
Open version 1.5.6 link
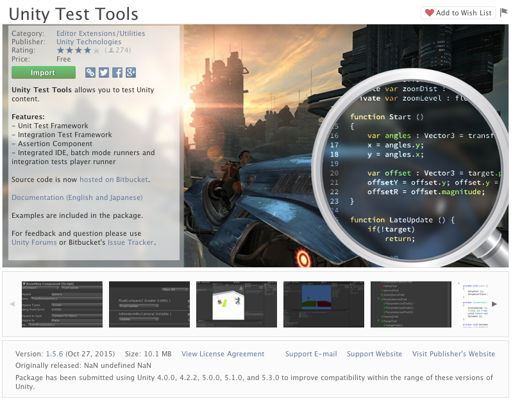coord(55,354)
